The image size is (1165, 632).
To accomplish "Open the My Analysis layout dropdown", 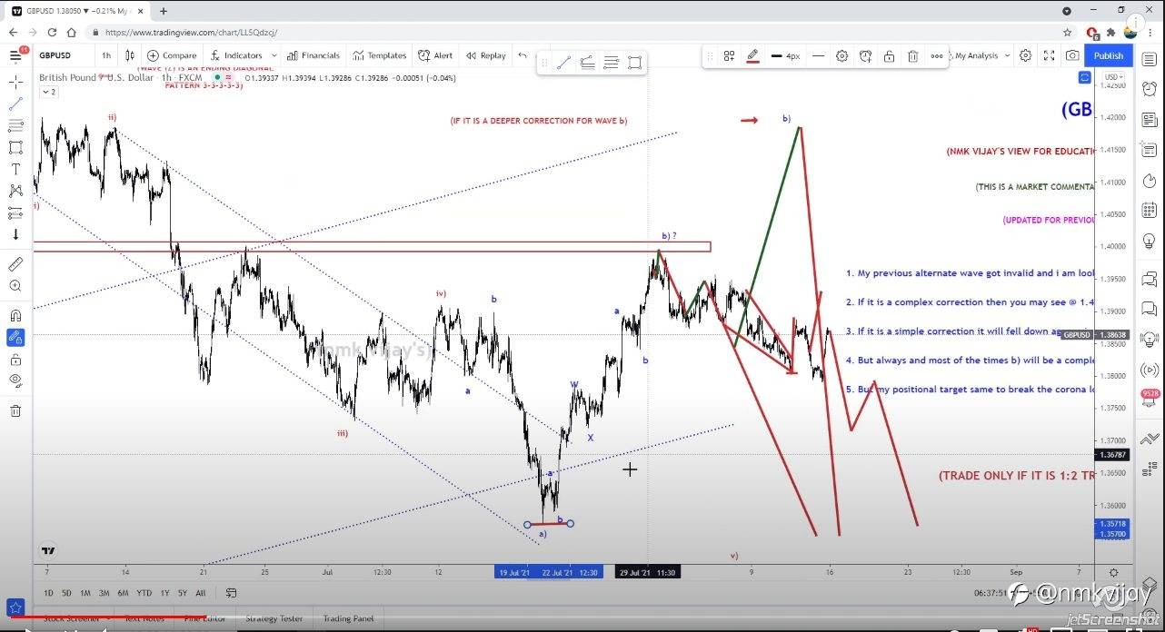I will [x=979, y=55].
